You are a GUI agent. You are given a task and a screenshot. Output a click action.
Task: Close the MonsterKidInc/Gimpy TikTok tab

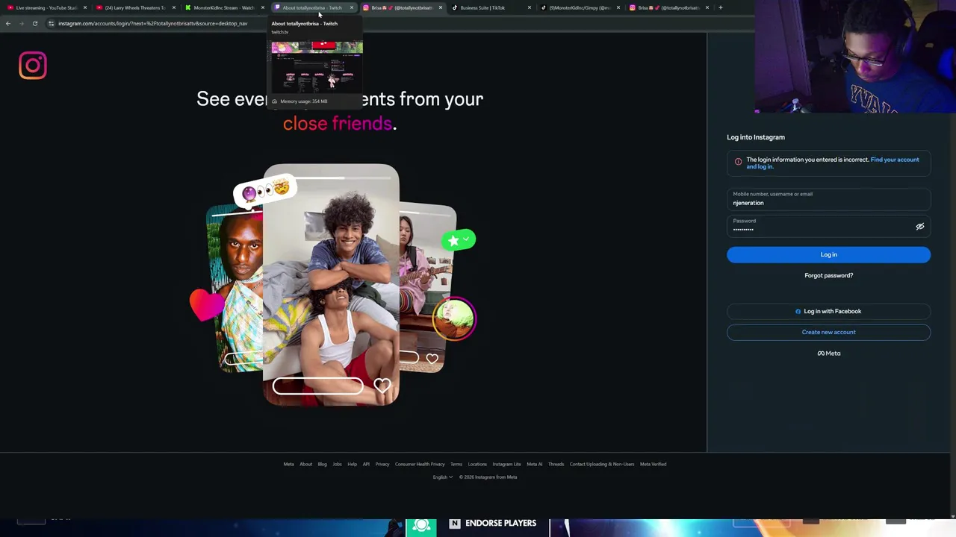tap(618, 7)
